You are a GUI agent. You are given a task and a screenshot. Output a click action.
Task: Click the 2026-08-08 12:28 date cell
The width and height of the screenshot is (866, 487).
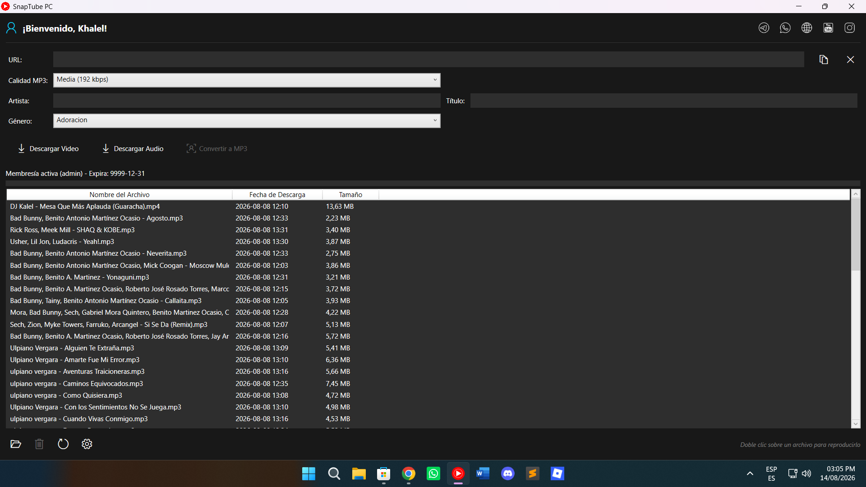[262, 312]
